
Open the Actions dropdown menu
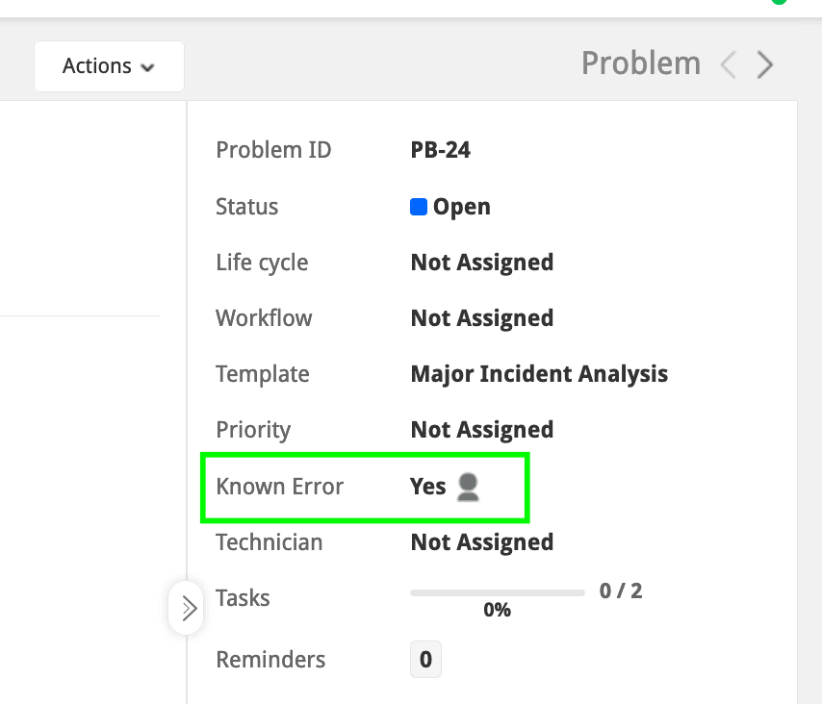[x=109, y=66]
